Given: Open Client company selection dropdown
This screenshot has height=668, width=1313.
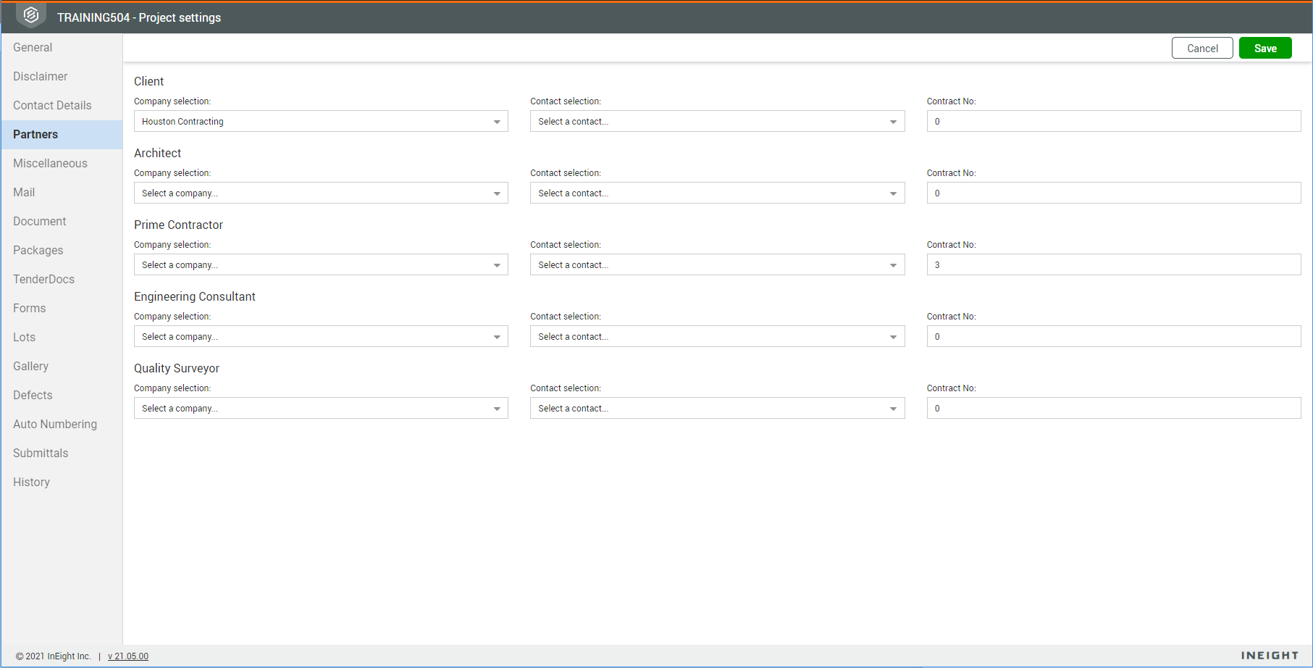Looking at the screenshot, I should pyautogui.click(x=321, y=121).
